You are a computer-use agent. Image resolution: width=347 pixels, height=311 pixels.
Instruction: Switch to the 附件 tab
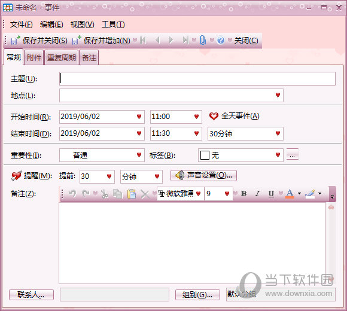tap(34, 58)
